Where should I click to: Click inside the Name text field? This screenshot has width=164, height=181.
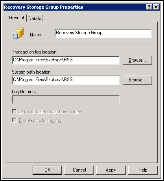[x=103, y=33]
